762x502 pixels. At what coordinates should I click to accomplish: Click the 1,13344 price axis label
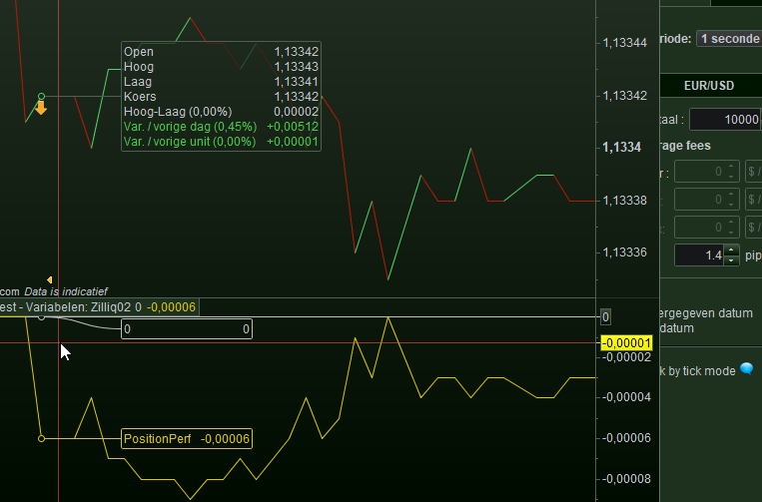tap(625, 43)
